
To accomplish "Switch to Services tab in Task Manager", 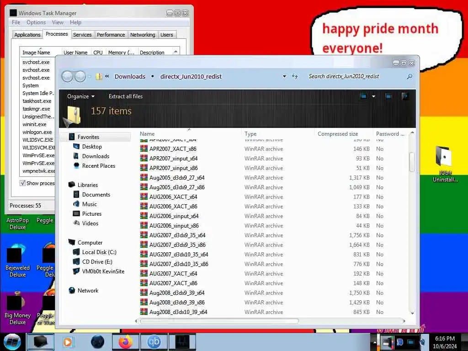I will 82,35.
